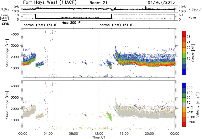Click the '16:00' time tick label
Image resolution: width=202 pixels, height=139 pixels.
click(x=124, y=134)
